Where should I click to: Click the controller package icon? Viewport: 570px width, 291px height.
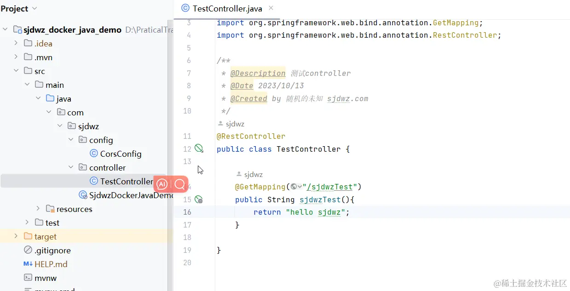point(83,167)
